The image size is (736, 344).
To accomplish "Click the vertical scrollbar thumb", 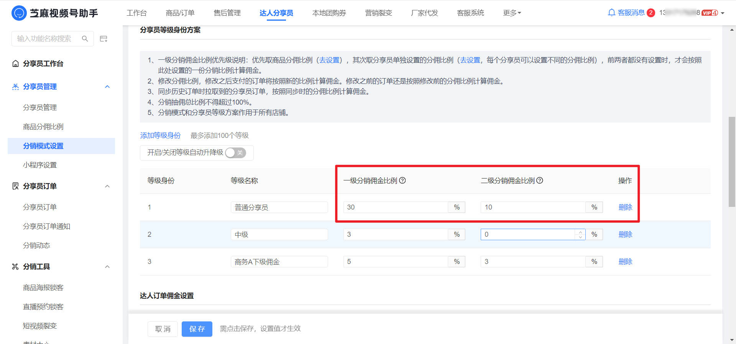I will click(732, 162).
